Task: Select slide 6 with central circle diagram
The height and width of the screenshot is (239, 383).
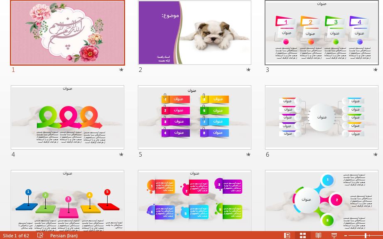Action: (x=322, y=117)
